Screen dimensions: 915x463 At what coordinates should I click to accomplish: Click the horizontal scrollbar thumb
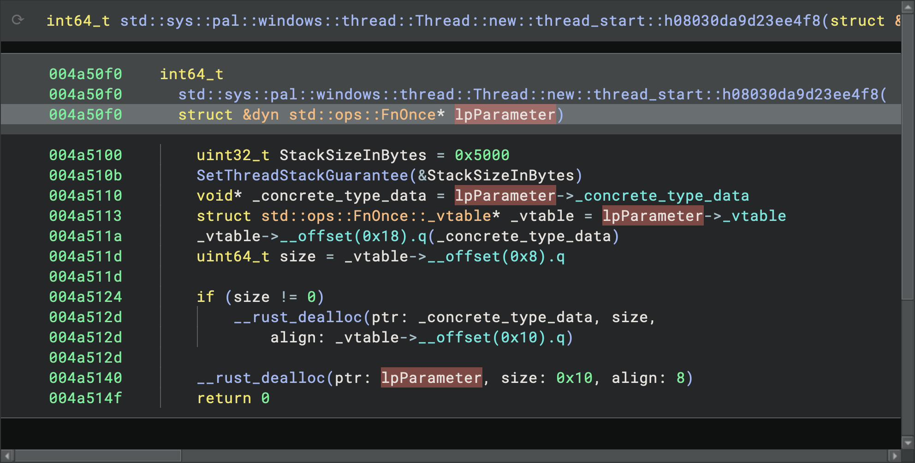[98, 456]
